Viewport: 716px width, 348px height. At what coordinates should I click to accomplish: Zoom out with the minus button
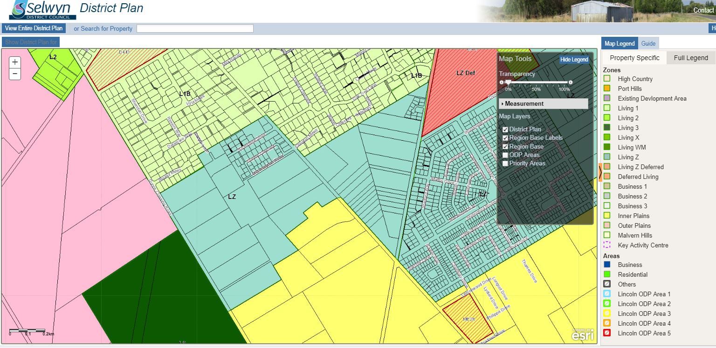pos(15,74)
